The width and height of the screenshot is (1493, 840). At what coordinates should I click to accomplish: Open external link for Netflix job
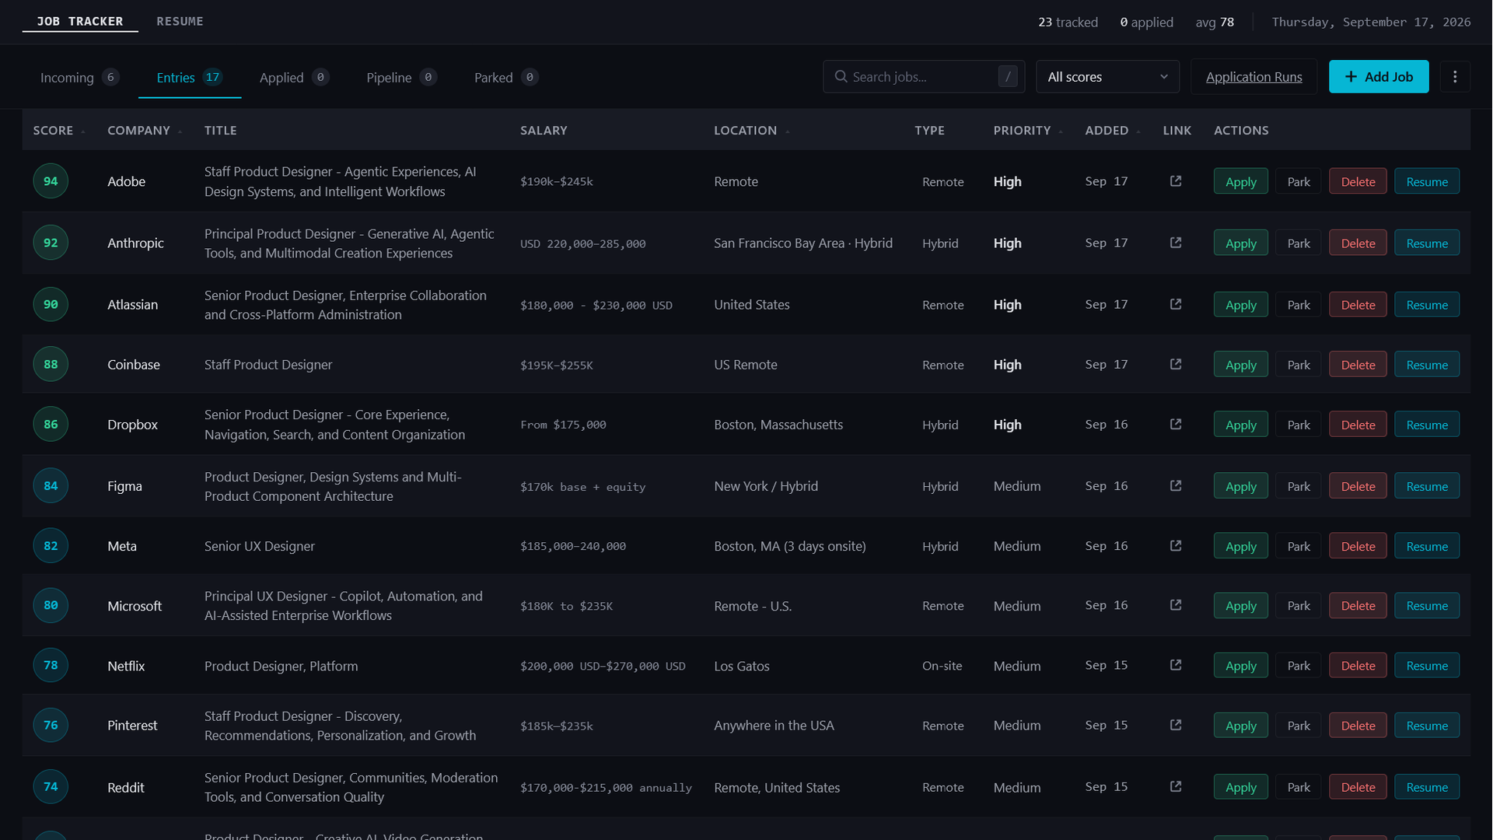tap(1176, 665)
